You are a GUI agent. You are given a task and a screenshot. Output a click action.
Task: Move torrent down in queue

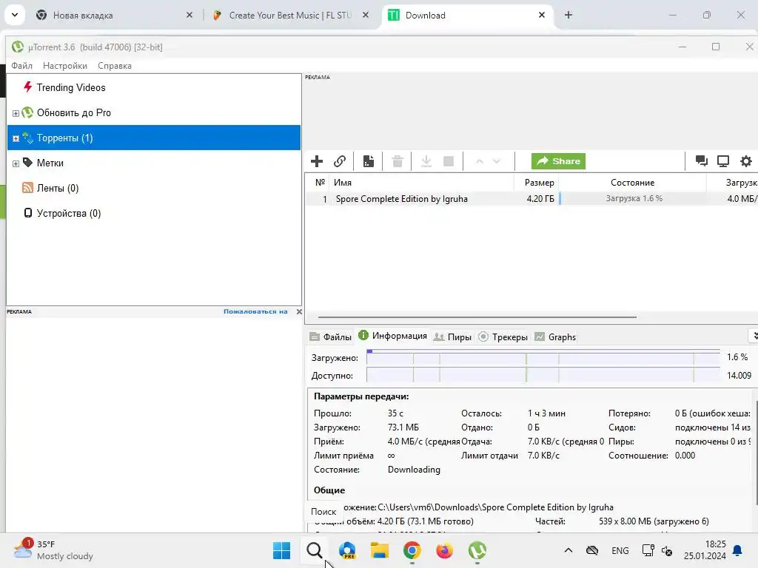497,161
